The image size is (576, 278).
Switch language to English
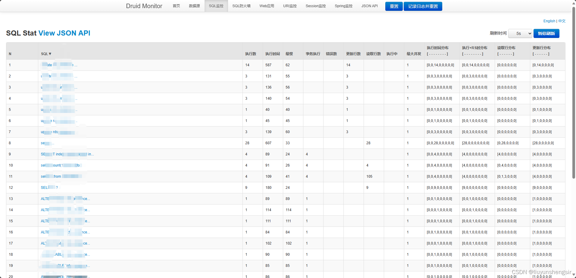549,21
